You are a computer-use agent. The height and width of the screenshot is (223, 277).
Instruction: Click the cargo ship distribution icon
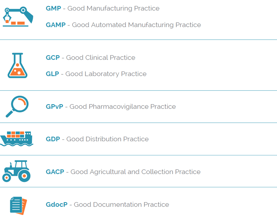pyautogui.click(x=17, y=139)
